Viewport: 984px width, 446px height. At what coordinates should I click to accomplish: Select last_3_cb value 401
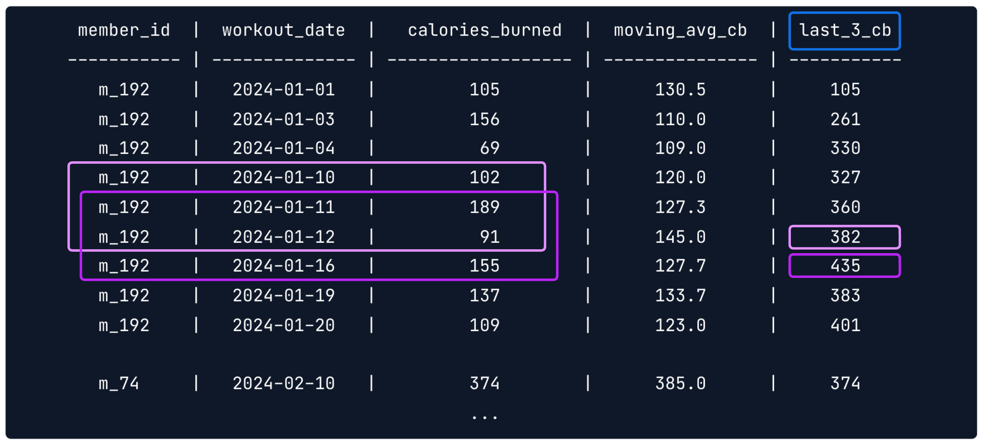(x=845, y=325)
